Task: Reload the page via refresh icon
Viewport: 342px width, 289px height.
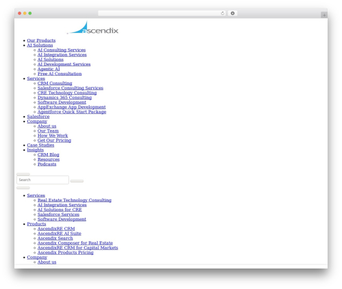Action: 222,14
